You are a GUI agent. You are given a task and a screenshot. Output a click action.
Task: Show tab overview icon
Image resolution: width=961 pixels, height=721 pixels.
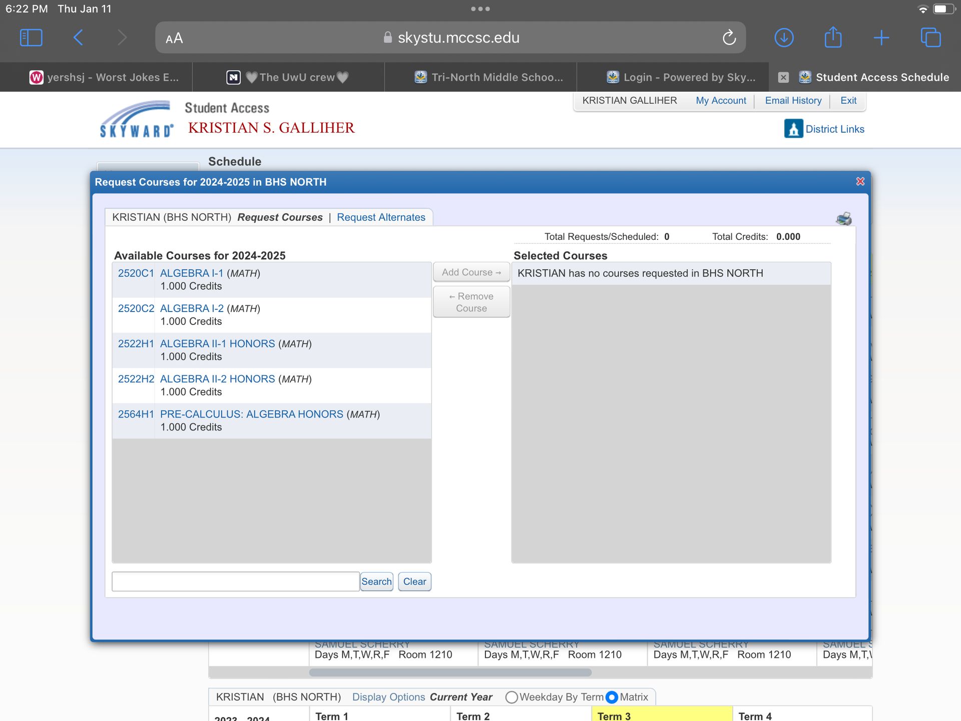(930, 38)
